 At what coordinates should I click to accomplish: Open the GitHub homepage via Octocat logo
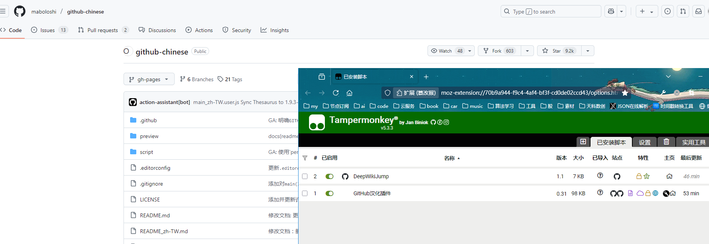tap(20, 11)
